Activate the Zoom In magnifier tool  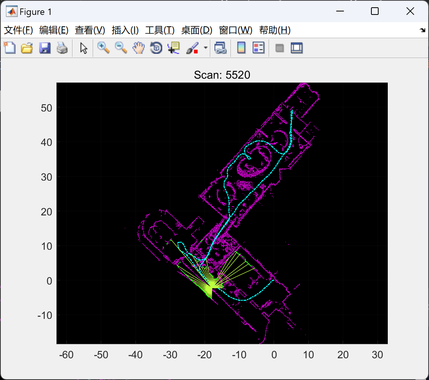click(103, 48)
